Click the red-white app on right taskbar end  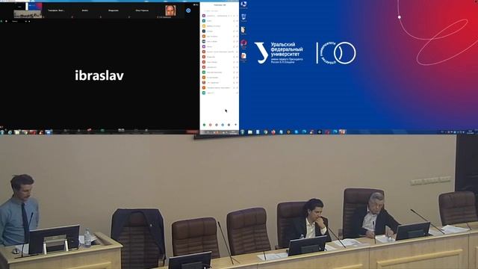click(x=342, y=132)
